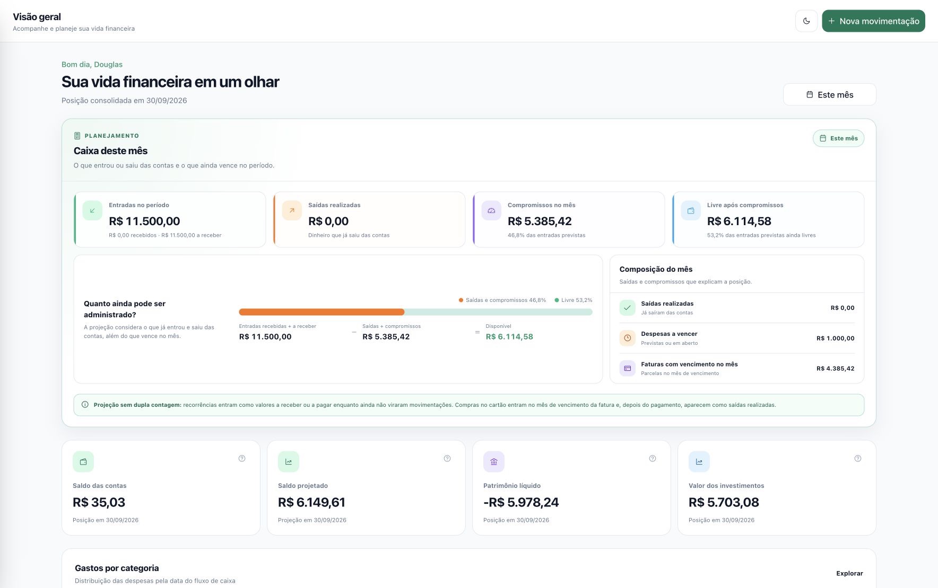Screen dimensions: 938x588
Task: Toggle dark mode with the moon icon
Action: (806, 21)
